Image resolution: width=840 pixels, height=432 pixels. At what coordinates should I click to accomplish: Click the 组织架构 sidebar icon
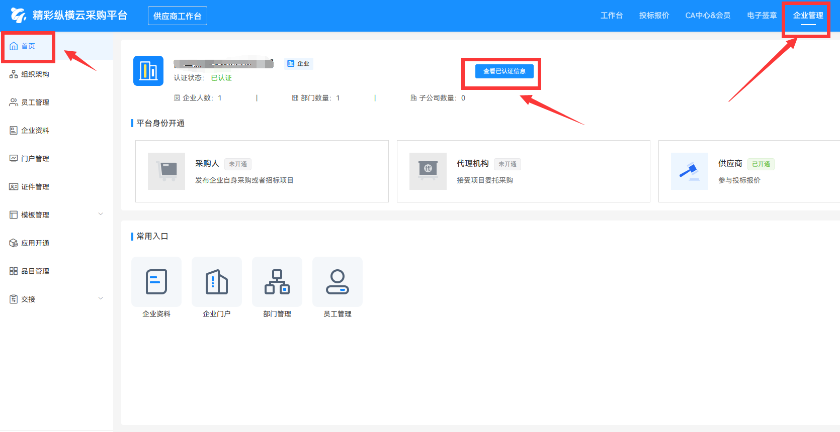click(14, 74)
